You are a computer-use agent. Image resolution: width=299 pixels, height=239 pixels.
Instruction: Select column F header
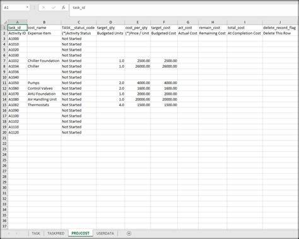[164, 22]
